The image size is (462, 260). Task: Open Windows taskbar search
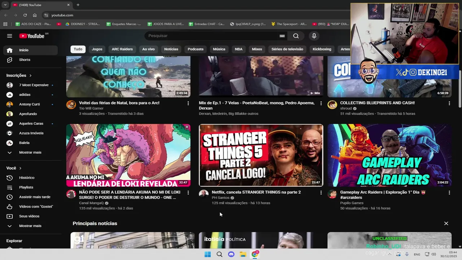[219, 254]
